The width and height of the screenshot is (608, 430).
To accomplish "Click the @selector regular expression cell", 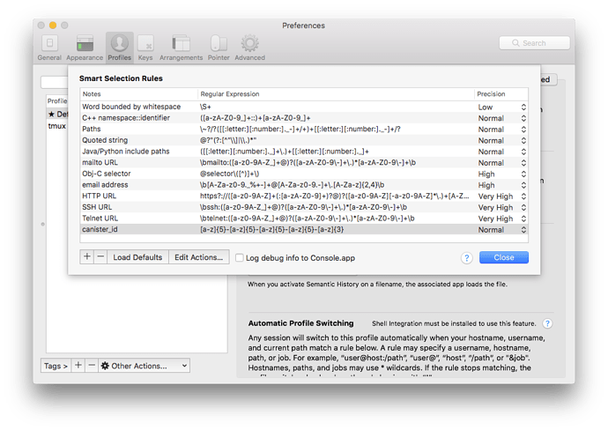I will tap(230, 174).
